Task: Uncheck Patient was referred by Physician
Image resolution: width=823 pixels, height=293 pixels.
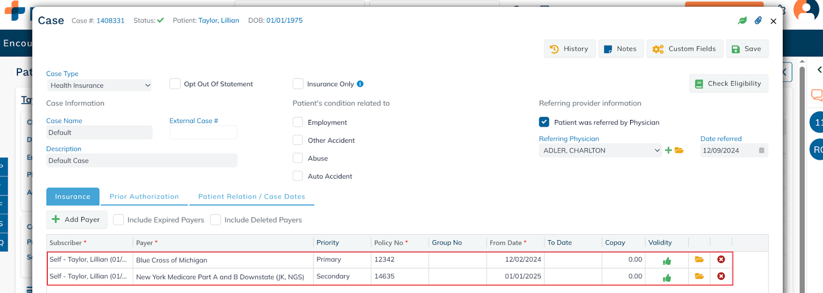Action: point(544,122)
